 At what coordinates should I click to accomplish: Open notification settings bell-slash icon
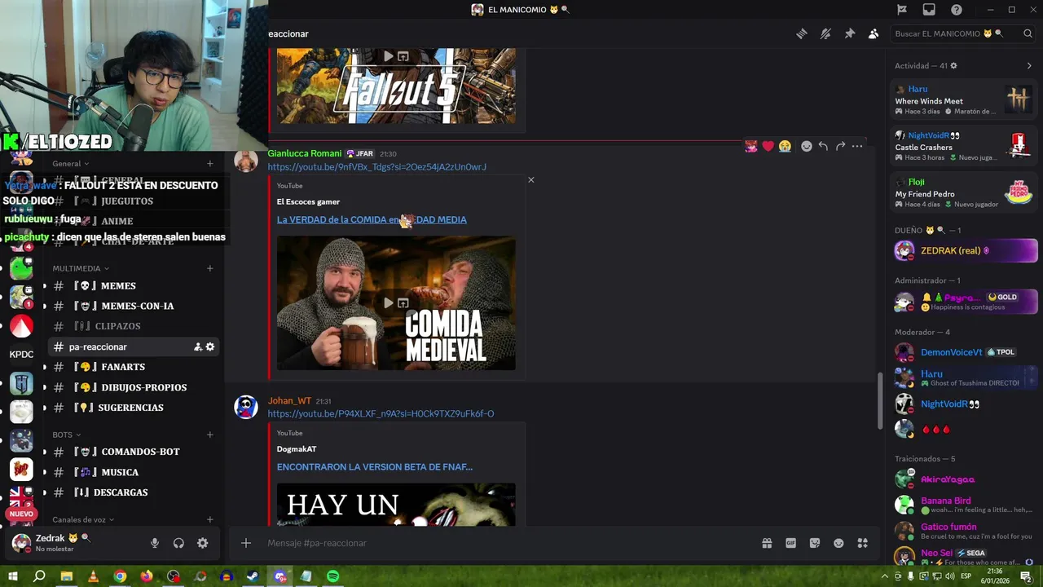point(825,33)
